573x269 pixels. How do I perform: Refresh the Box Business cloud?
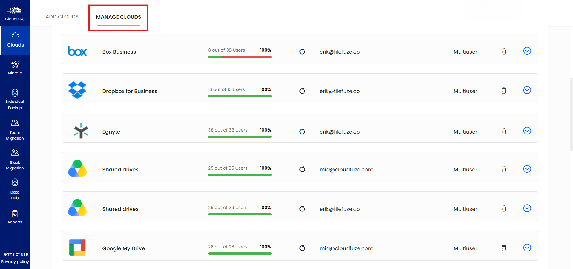click(302, 52)
